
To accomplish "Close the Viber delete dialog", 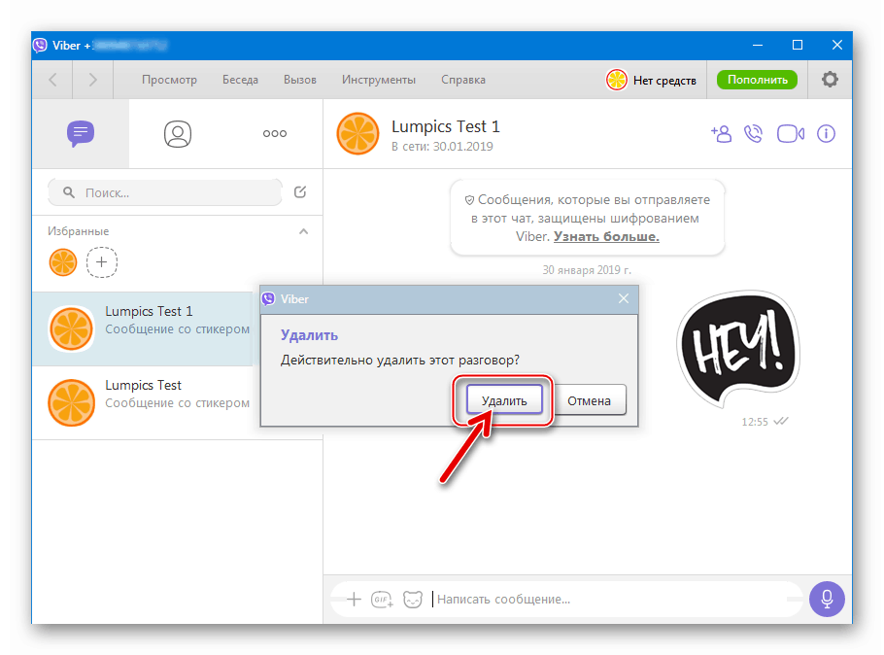I will 623,298.
